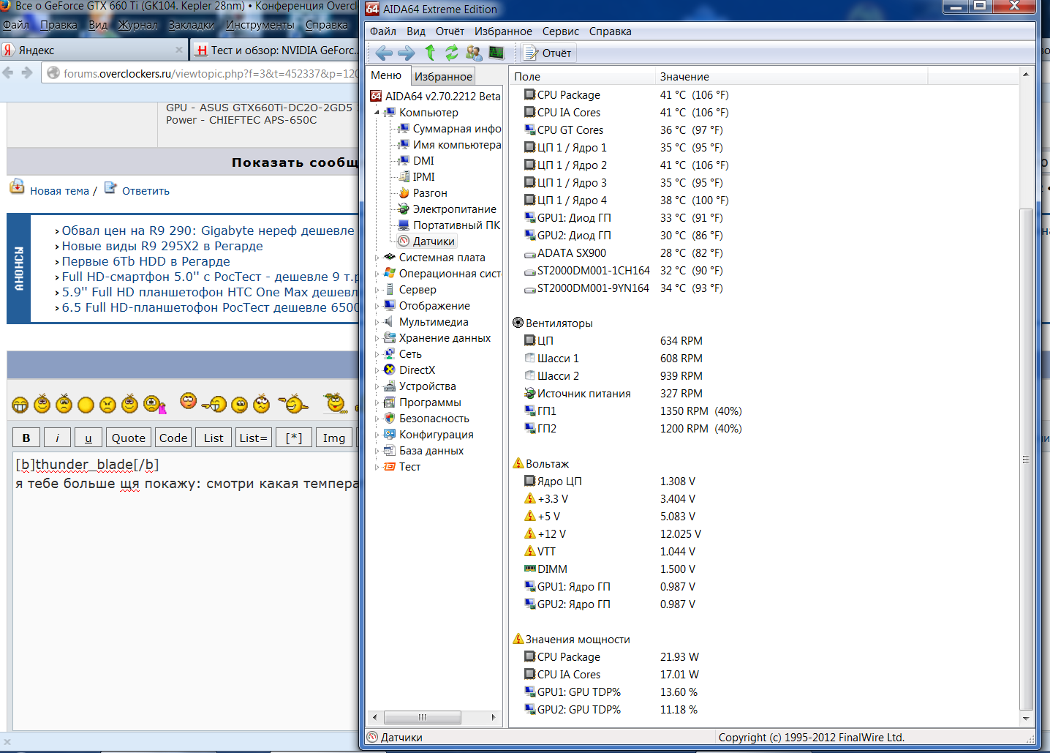
Task: Open AIDA64 Сервис menu
Action: click(x=561, y=31)
